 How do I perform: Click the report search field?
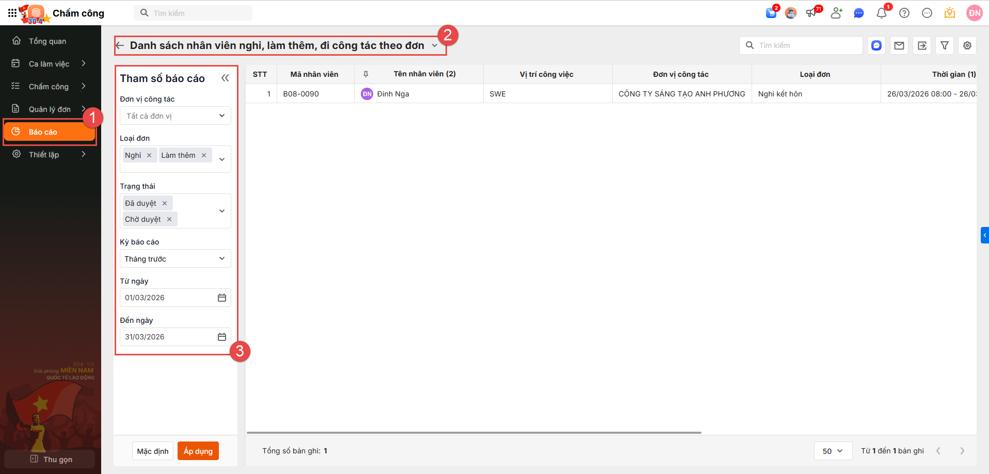click(801, 45)
